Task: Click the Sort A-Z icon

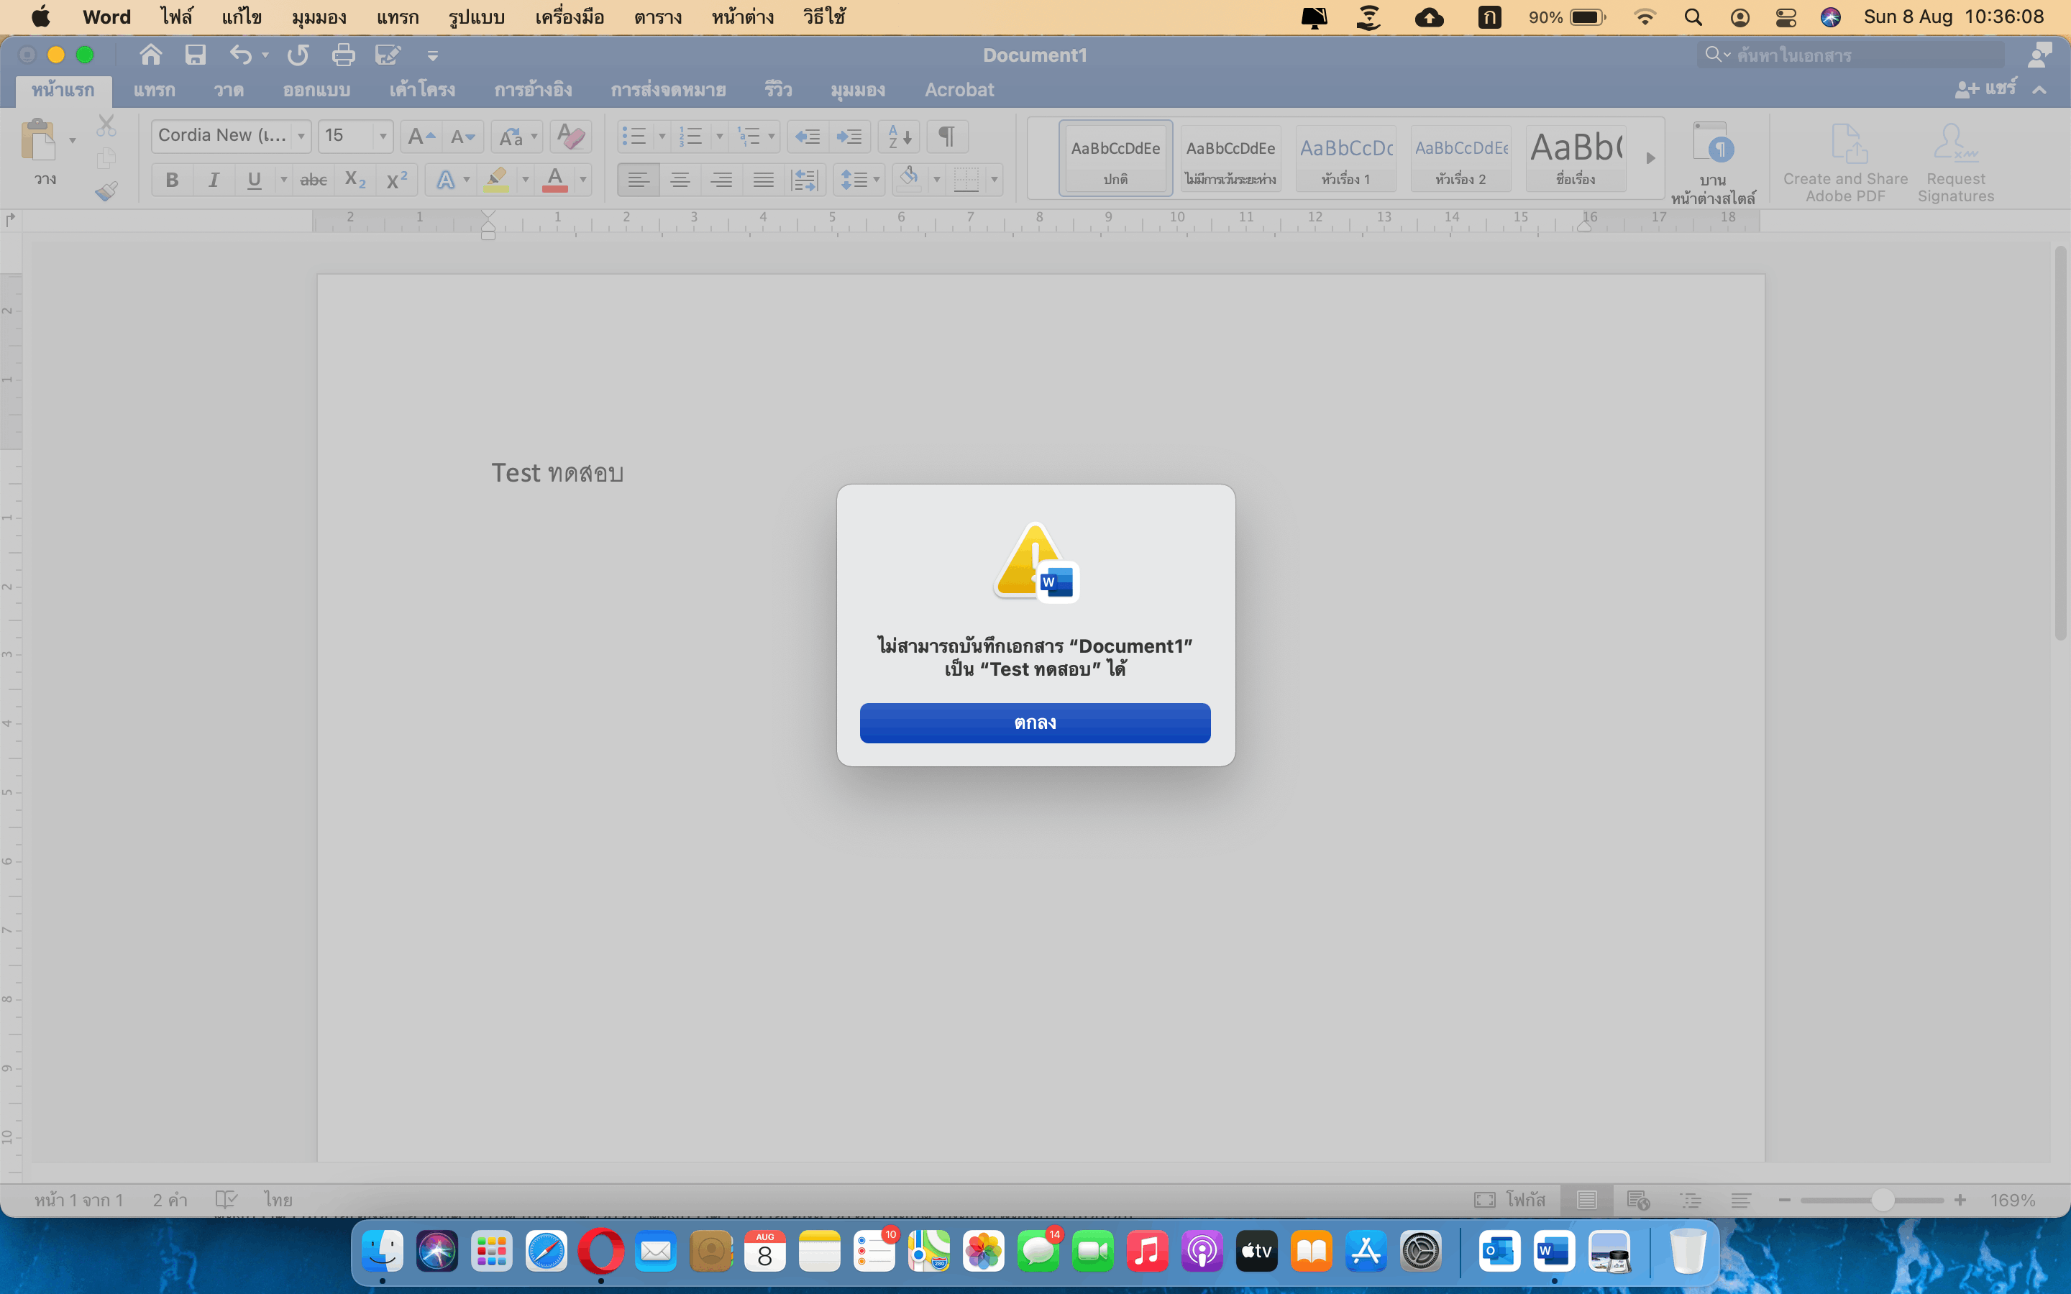Action: (900, 136)
